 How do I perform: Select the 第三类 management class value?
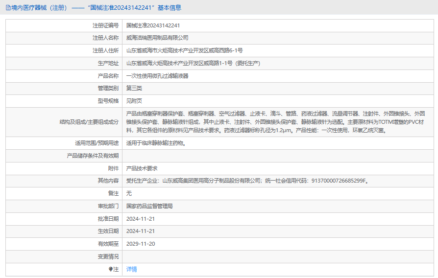134,88
